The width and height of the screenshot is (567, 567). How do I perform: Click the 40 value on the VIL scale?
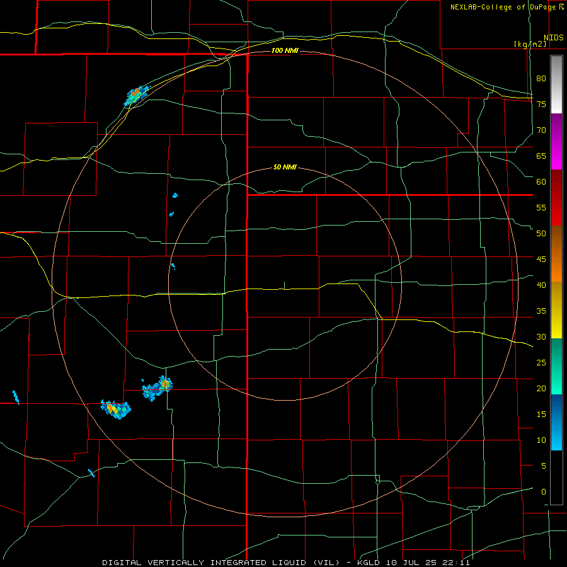(541, 285)
